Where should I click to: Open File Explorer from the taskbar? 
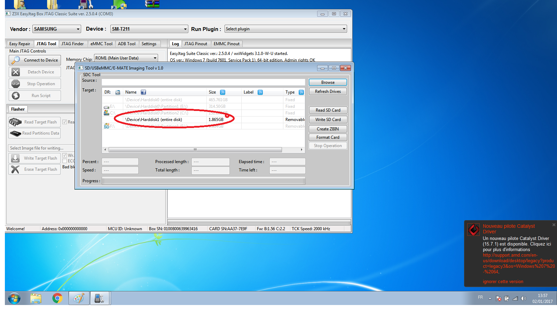[36, 298]
